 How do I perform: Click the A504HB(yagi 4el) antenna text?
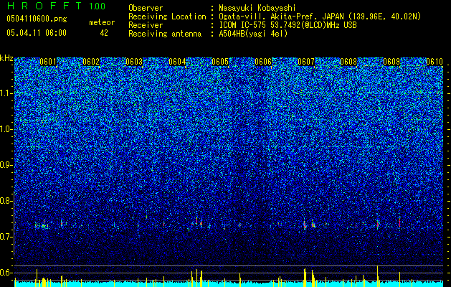[x=253, y=34]
